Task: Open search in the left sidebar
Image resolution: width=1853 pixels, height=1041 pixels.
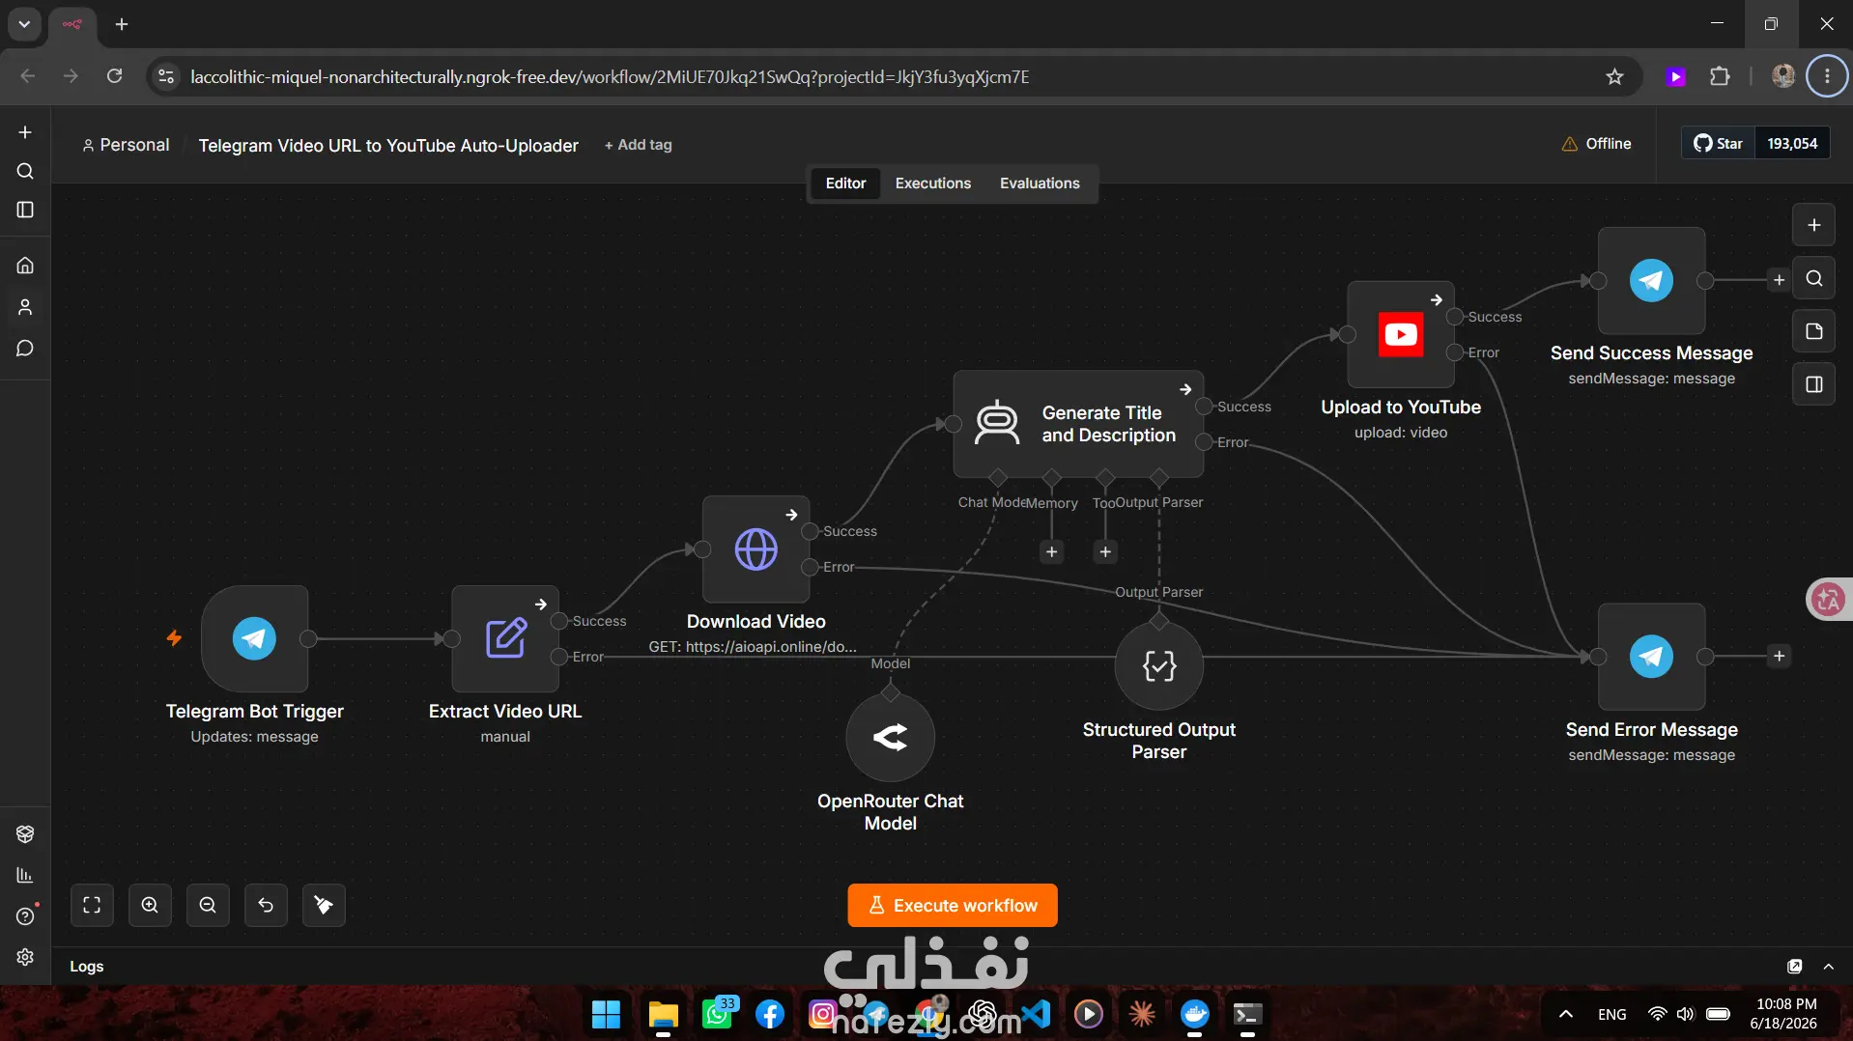Action: (x=25, y=171)
